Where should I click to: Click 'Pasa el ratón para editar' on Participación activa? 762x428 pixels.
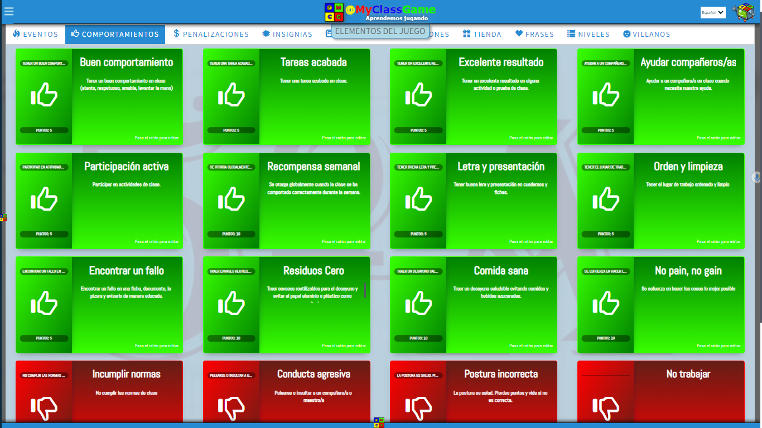(157, 242)
